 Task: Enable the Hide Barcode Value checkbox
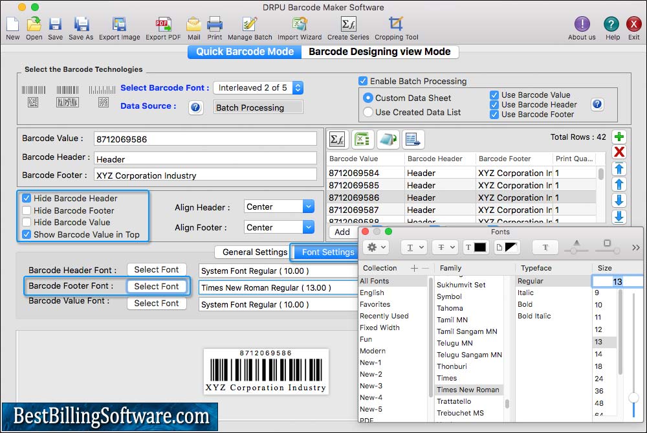[x=27, y=222]
